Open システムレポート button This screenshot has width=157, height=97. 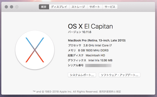click(x=82, y=75)
